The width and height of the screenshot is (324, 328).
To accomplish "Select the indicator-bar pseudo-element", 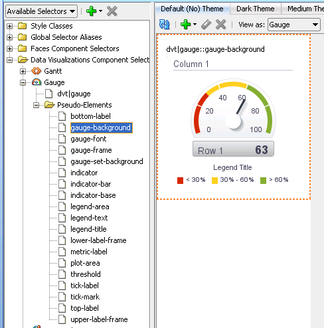I will [x=91, y=184].
